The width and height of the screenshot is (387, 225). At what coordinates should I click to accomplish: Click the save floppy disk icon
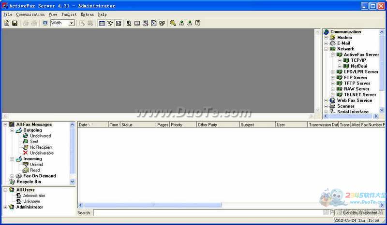(x=15, y=23)
